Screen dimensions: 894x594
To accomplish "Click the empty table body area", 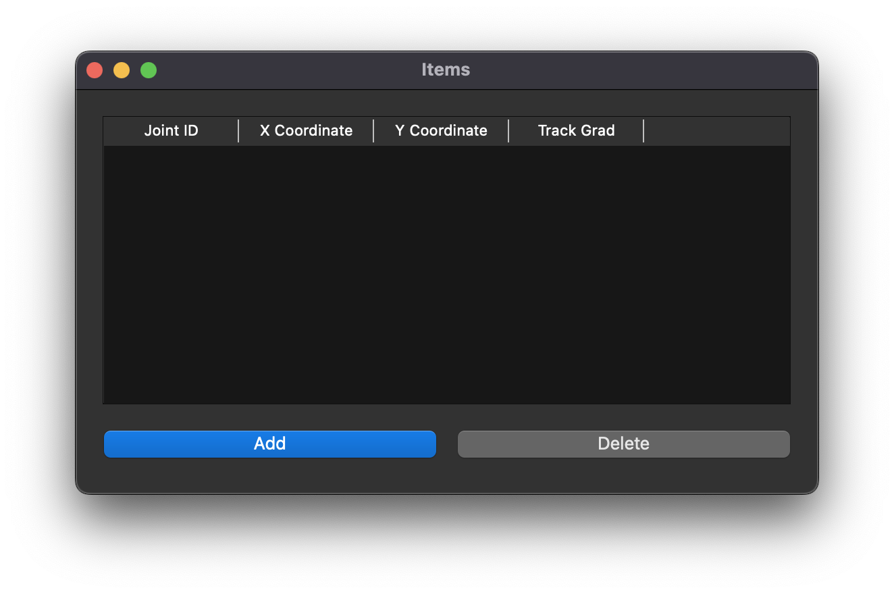I will pos(446,274).
